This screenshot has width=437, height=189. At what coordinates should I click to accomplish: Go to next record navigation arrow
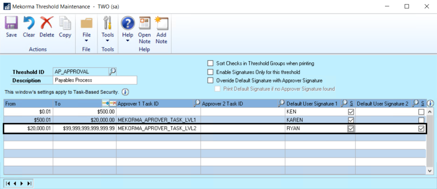coord(22,183)
